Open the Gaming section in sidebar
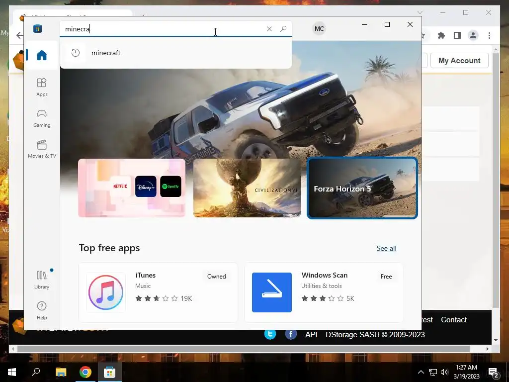509x382 pixels. [x=42, y=118]
